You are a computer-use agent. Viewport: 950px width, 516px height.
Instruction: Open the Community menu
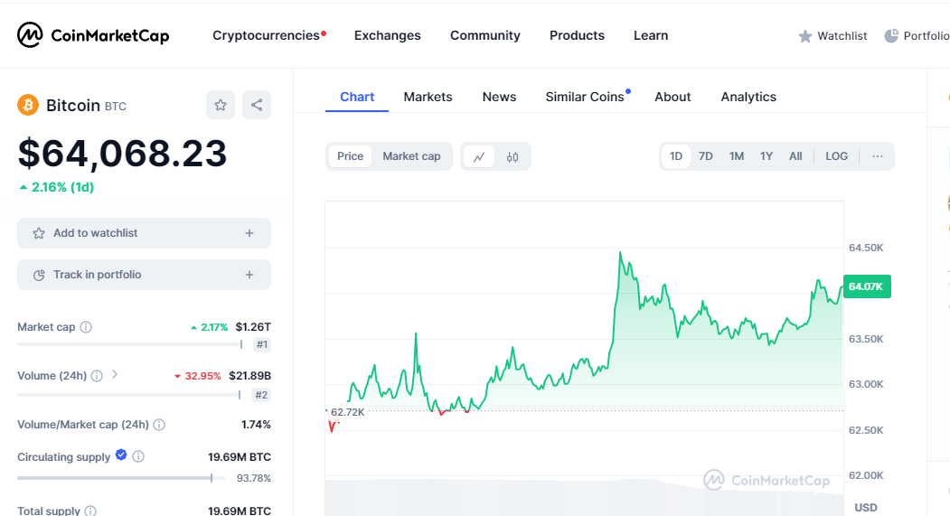(485, 36)
